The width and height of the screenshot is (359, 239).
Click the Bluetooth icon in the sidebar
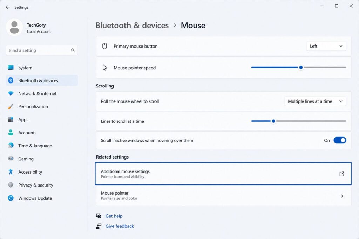pyautogui.click(x=11, y=80)
